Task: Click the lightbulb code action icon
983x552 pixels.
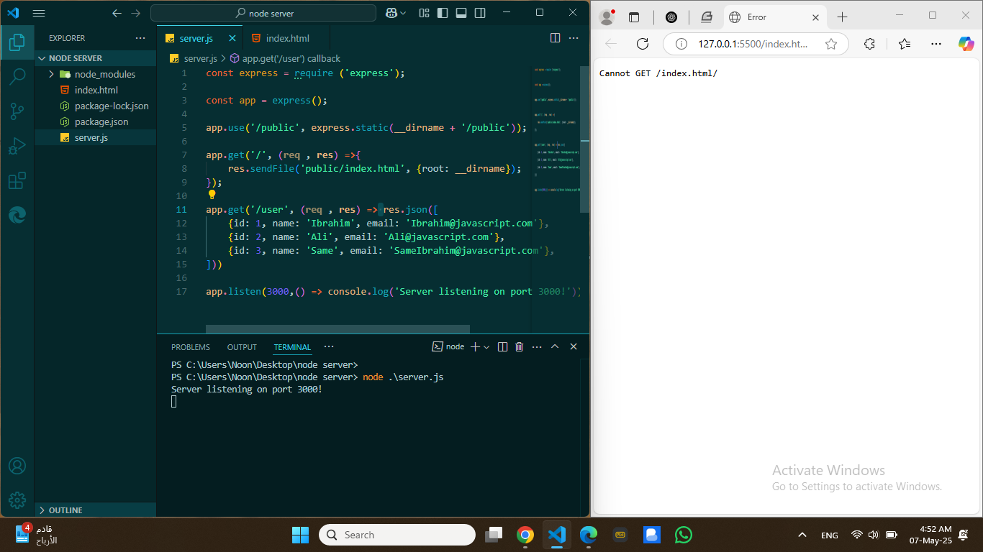Action: tap(212, 195)
